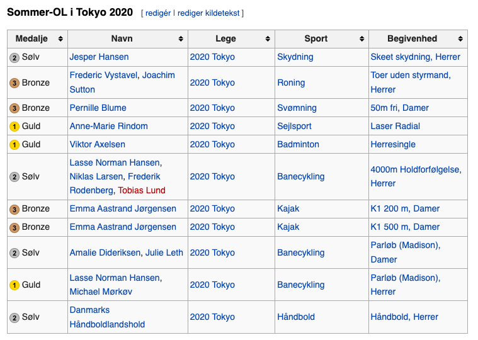Open Niklas Larsen link
Viewport: 478px width, 340px height.
pyautogui.click(x=96, y=176)
